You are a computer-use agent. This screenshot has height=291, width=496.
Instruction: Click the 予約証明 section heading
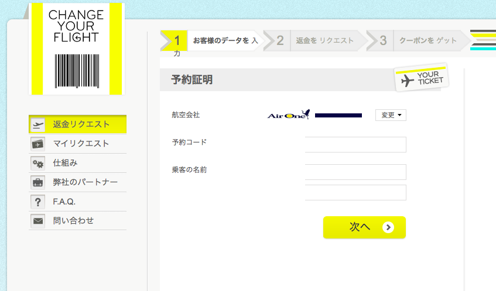[191, 80]
